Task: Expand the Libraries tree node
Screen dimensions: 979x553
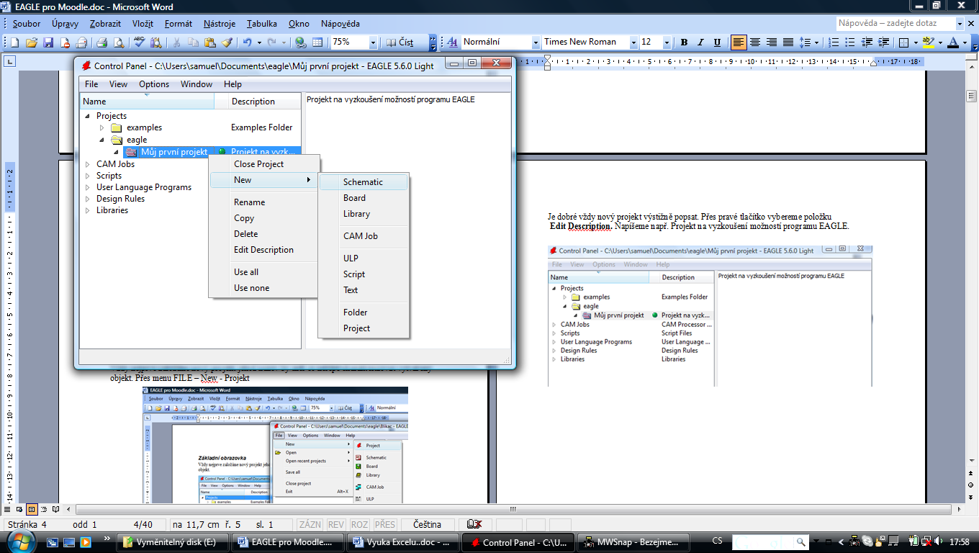Action: pyautogui.click(x=88, y=210)
